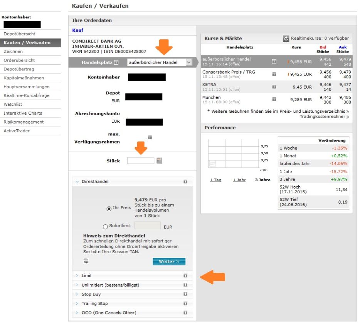Click info icon in München row

click(x=274, y=99)
